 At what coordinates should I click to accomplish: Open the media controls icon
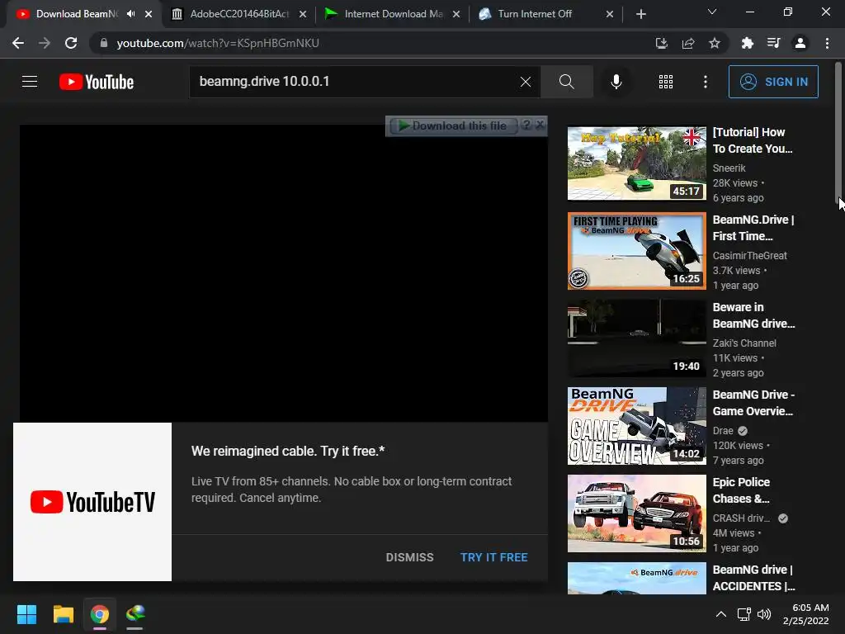pyautogui.click(x=773, y=43)
